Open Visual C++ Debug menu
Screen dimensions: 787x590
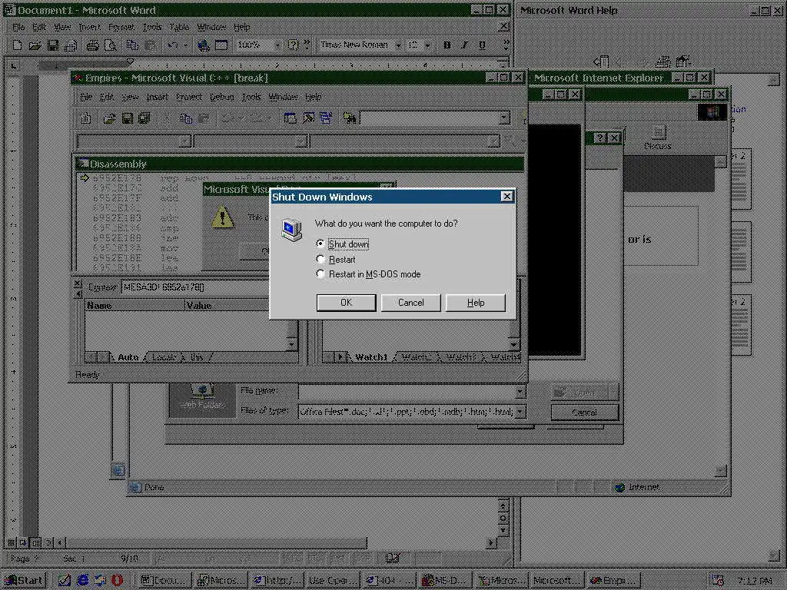(221, 97)
